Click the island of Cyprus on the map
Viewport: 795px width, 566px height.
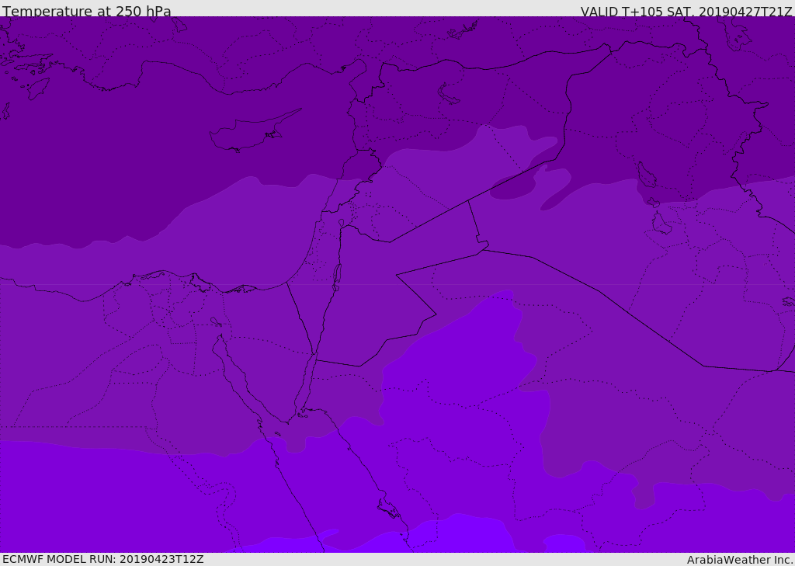[254, 132]
